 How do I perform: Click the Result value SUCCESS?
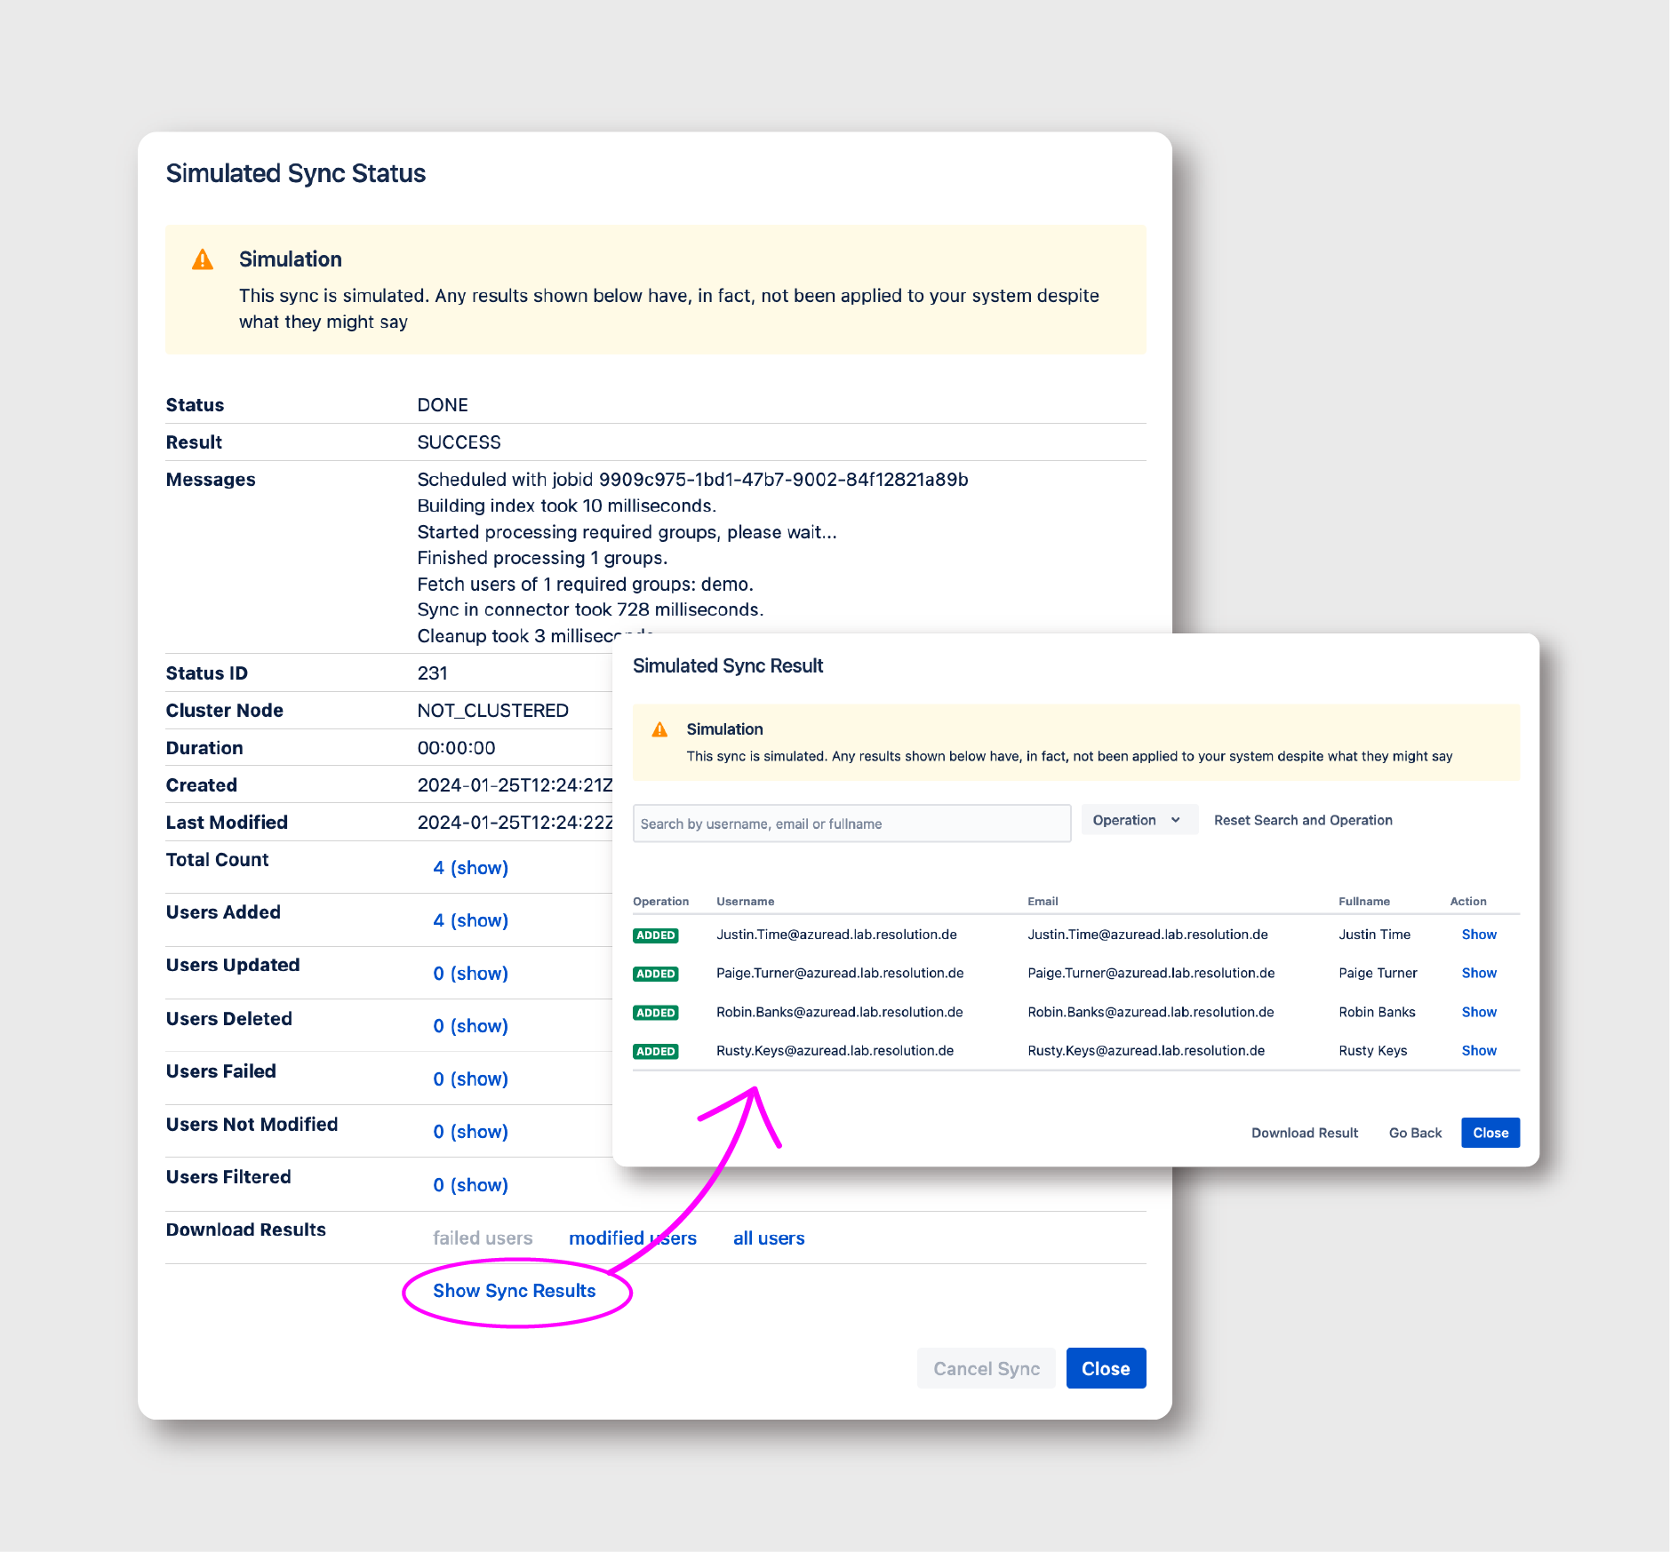pyautogui.click(x=459, y=442)
